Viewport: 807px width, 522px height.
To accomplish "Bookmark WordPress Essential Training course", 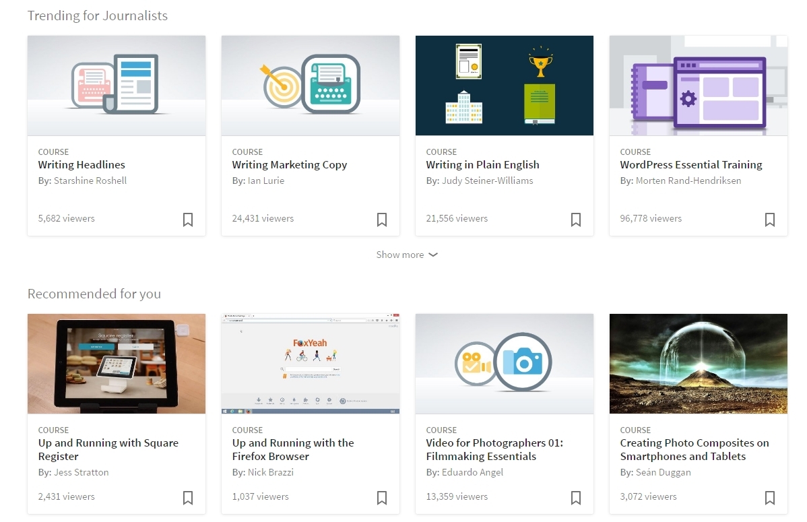I will [770, 220].
